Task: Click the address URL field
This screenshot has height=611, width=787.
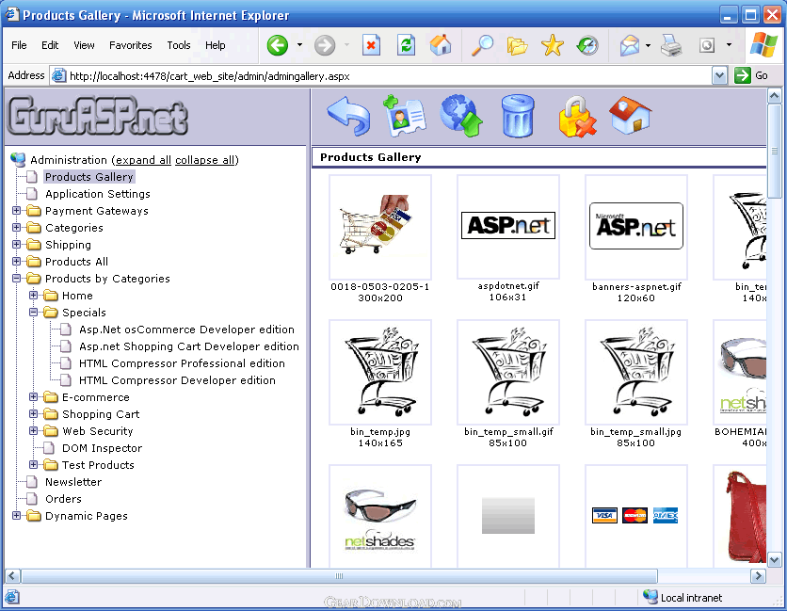Action: [381, 76]
